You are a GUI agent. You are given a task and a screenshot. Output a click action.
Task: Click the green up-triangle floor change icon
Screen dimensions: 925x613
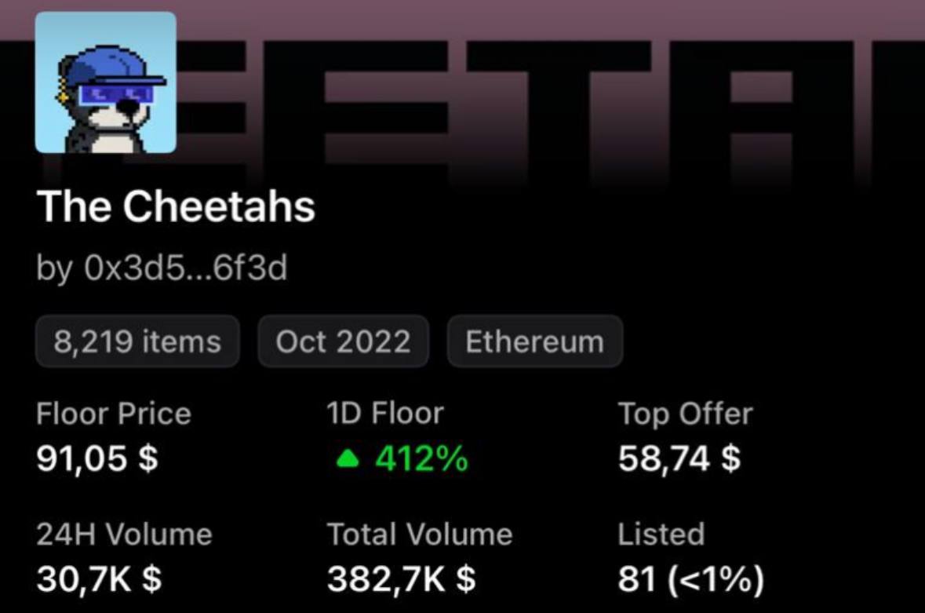coord(348,458)
